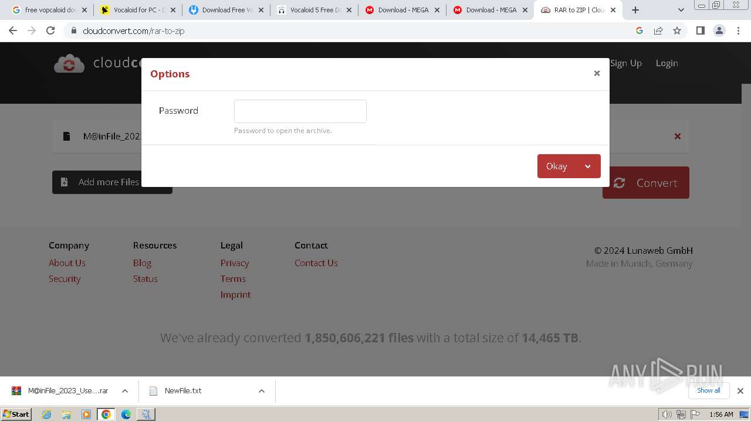Image resolution: width=751 pixels, height=422 pixels.
Task: Open the Sign Up link
Action: pyautogui.click(x=626, y=63)
